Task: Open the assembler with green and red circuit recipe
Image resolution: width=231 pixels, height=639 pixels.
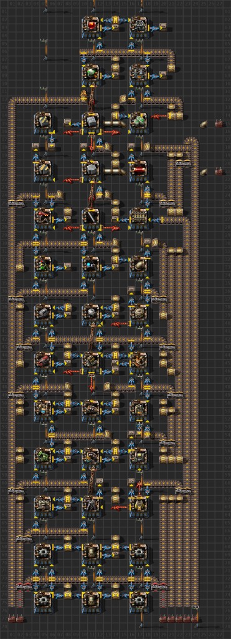Action: coord(43,266)
